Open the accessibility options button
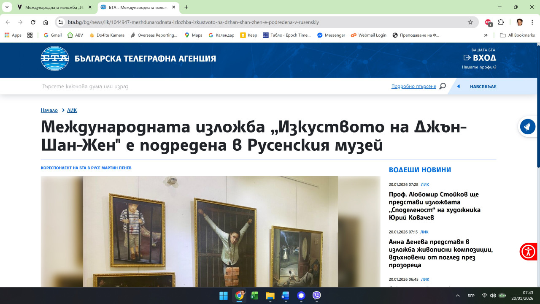540x304 pixels. [x=528, y=252]
